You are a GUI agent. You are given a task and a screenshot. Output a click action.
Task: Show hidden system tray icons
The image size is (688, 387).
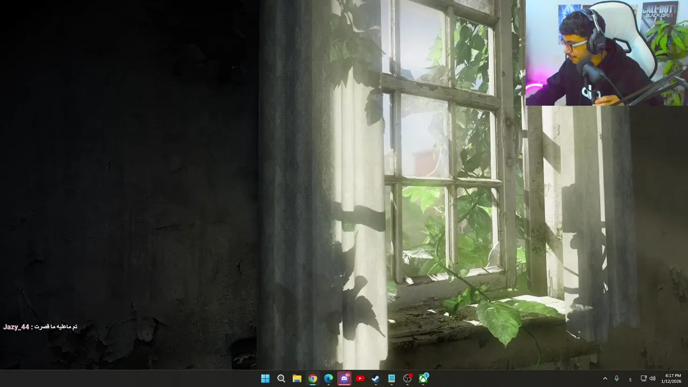(605, 378)
